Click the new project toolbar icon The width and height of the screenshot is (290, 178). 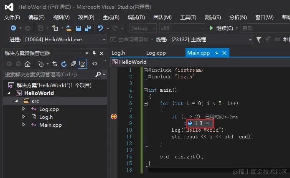[55, 28]
